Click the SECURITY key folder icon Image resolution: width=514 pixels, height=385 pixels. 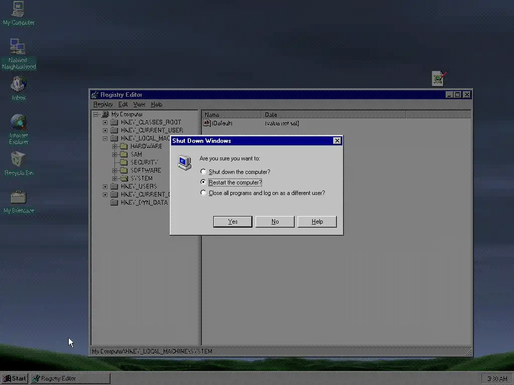(x=123, y=162)
